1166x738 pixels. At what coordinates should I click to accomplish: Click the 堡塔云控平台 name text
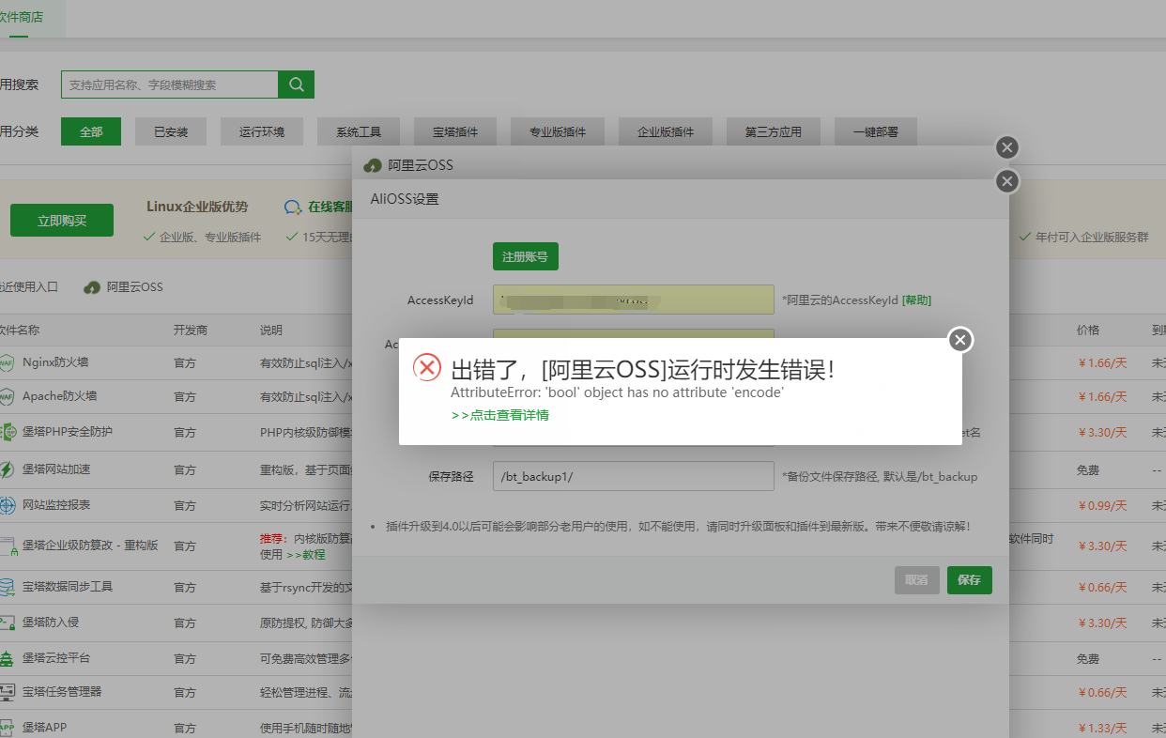pos(56,658)
